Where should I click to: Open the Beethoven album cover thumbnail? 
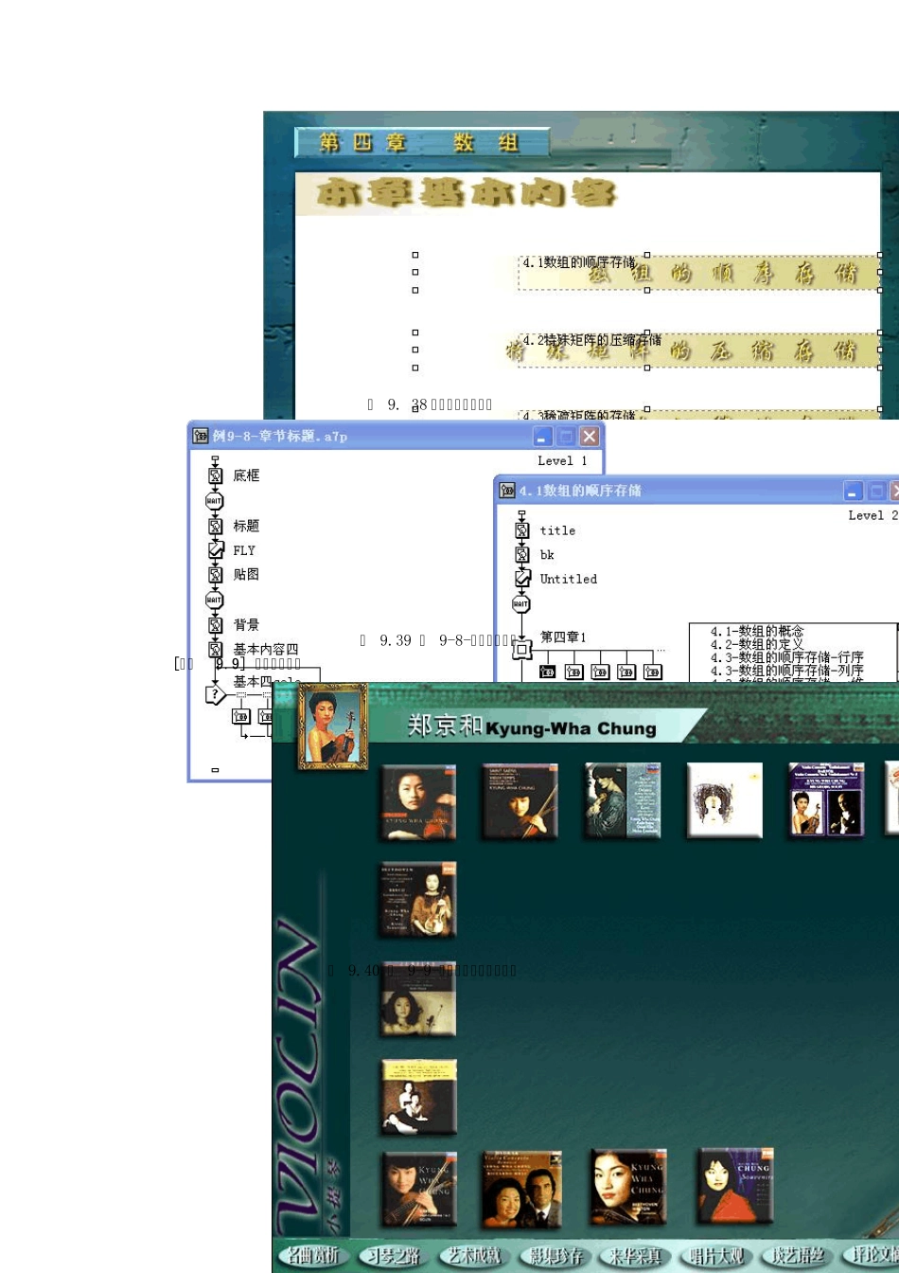tap(418, 899)
